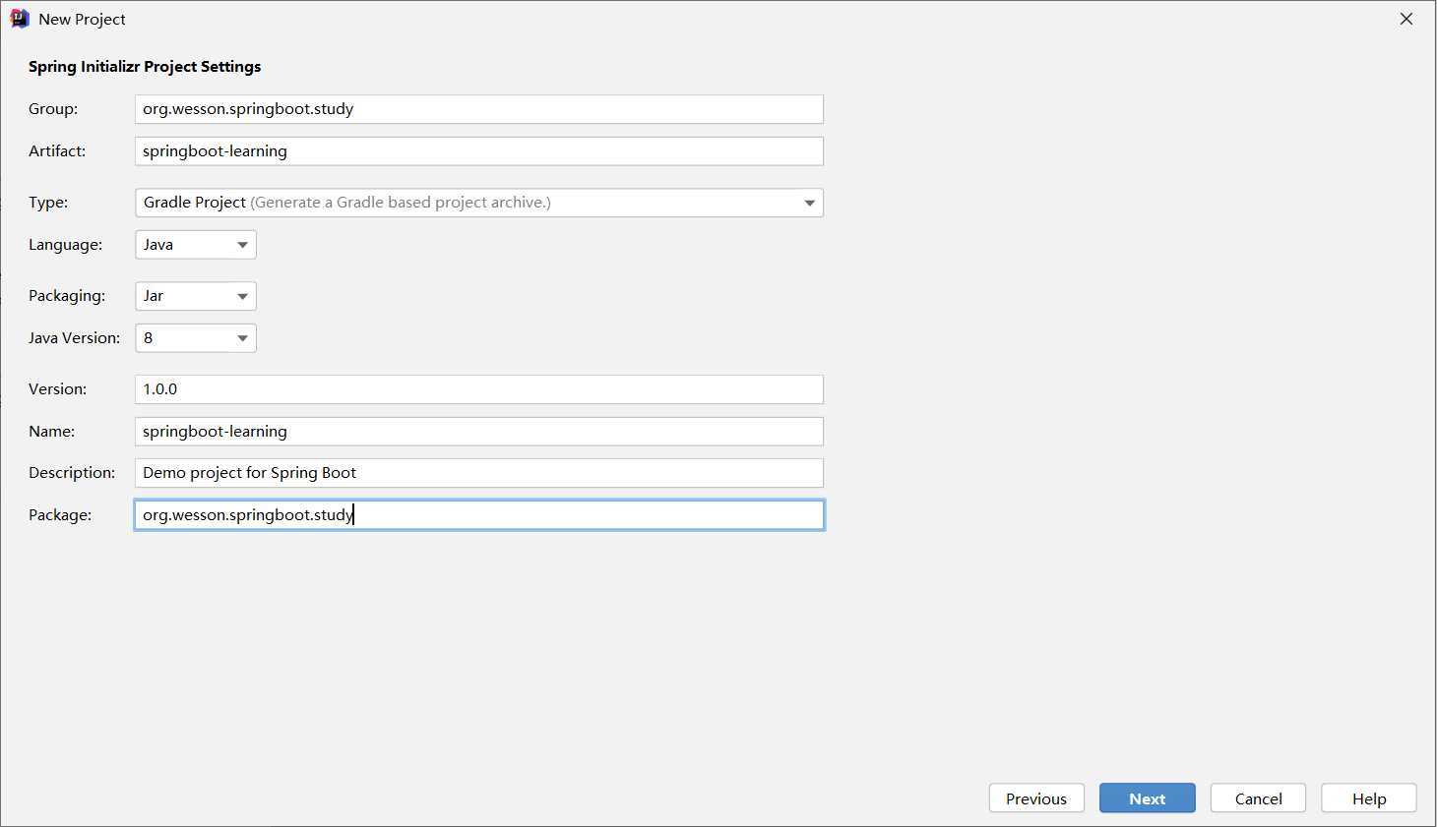Open the Language dropdown set to Java
The image size is (1437, 827).
click(x=195, y=245)
